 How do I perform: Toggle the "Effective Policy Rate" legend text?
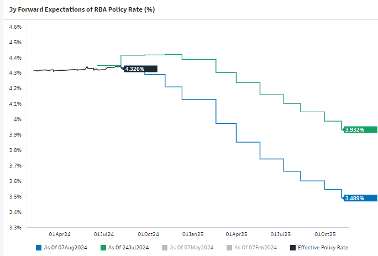coord(323,247)
